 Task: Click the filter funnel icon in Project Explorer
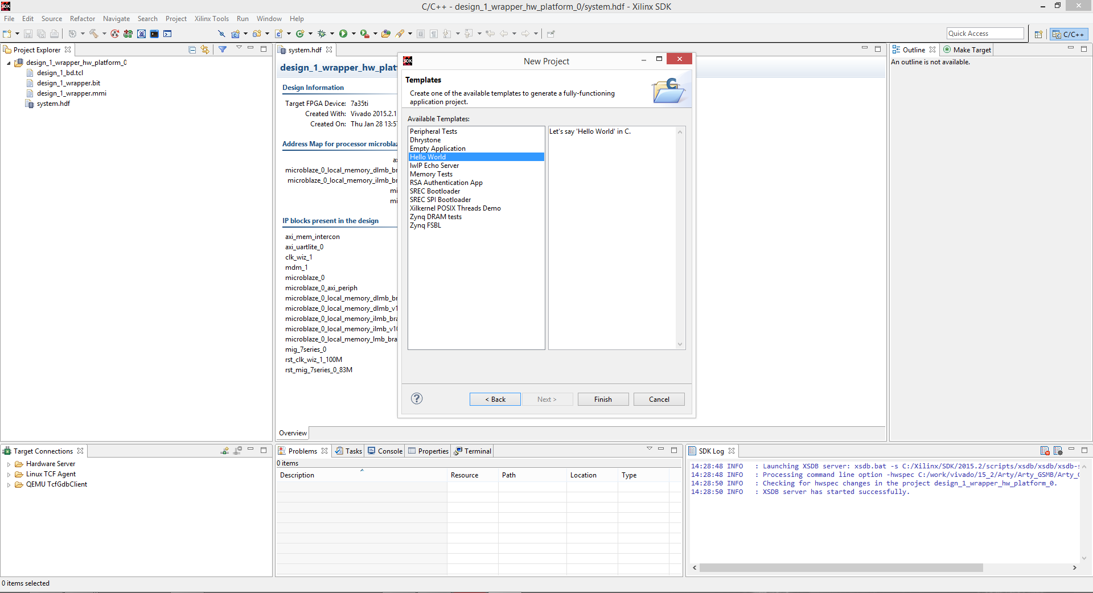click(x=223, y=50)
